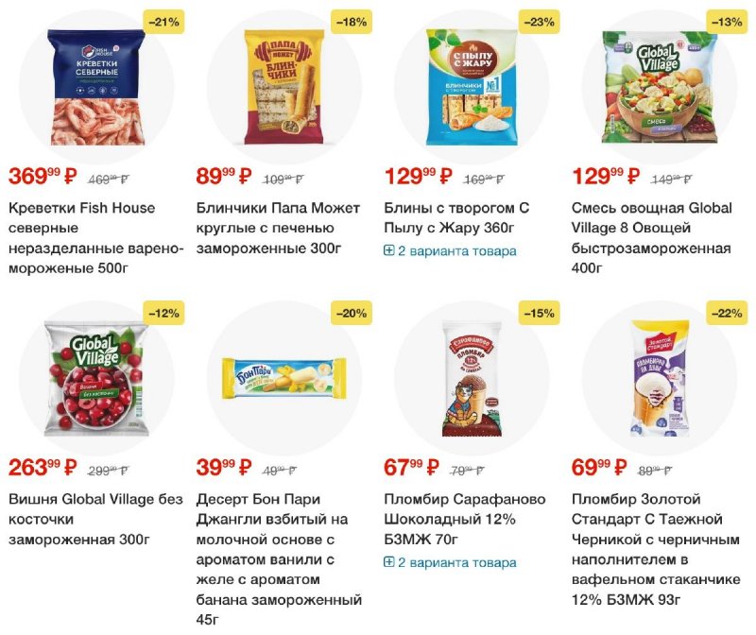Open Вишня Global Village без косточки title

click(95, 519)
